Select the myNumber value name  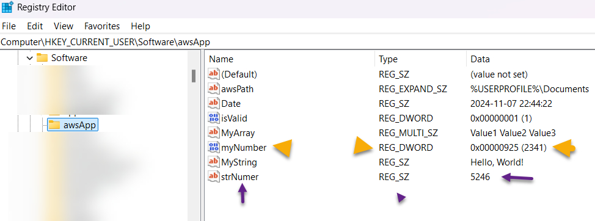pyautogui.click(x=244, y=148)
